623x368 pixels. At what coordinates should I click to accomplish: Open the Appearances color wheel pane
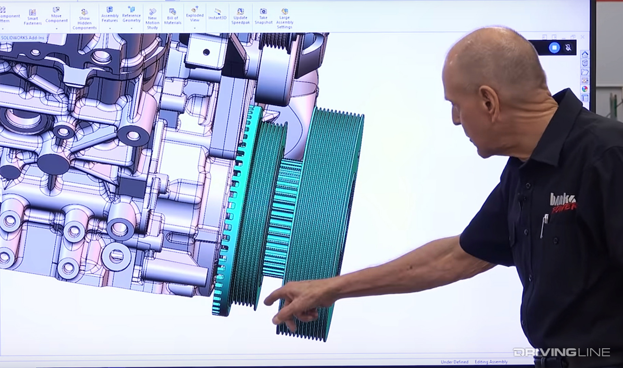585,89
